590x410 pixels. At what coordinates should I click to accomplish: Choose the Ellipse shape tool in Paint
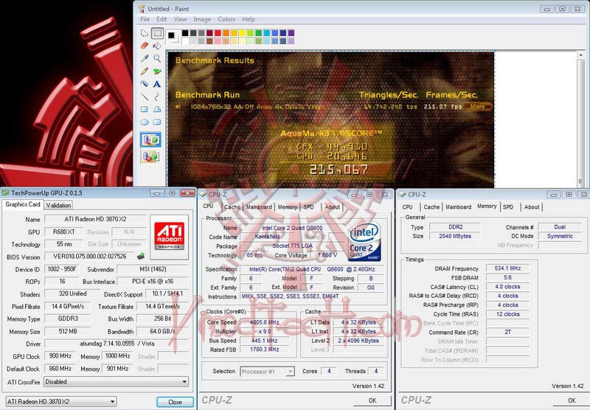(145, 122)
